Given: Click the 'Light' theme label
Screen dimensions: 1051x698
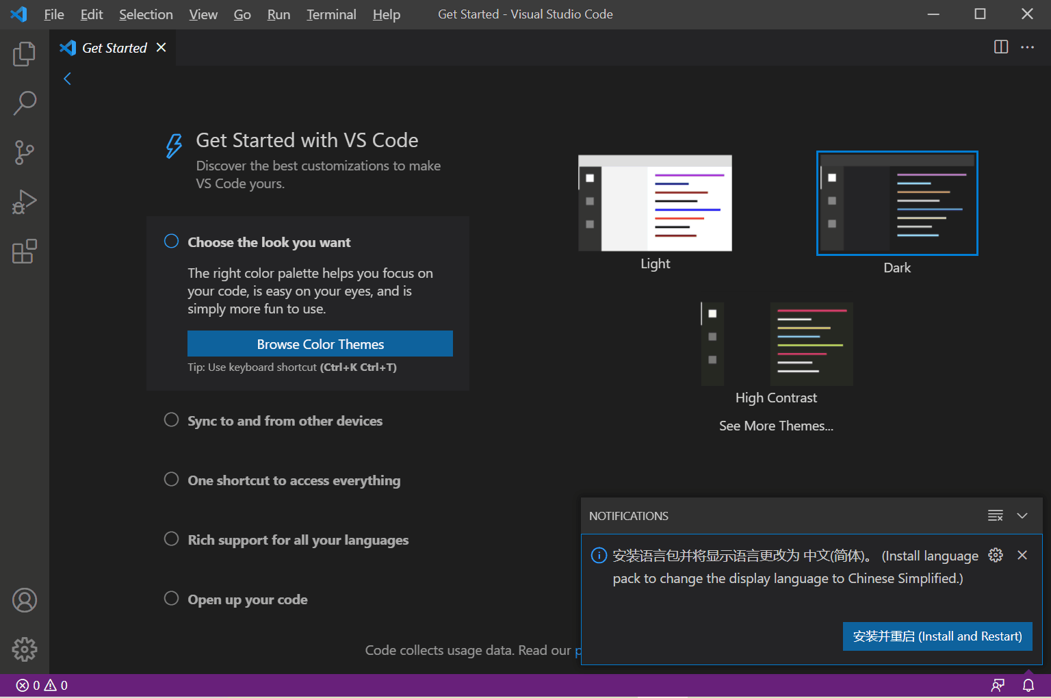Looking at the screenshot, I should coord(655,263).
